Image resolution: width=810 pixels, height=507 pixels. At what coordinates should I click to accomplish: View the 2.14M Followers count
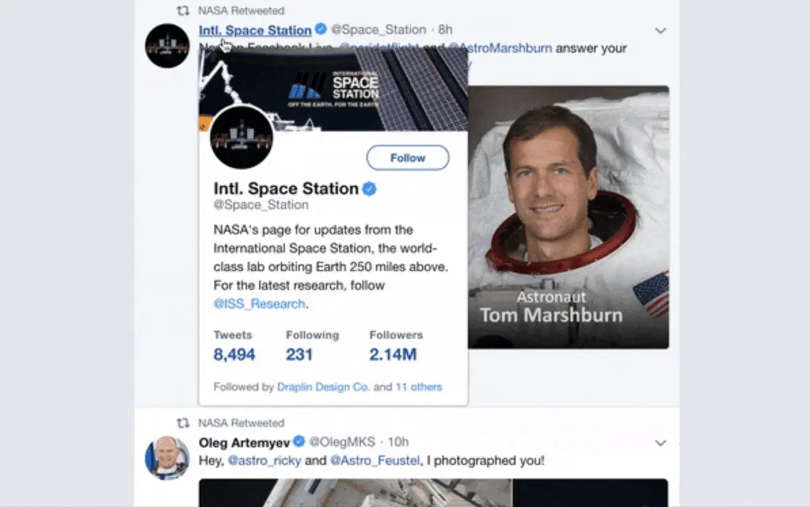click(393, 354)
